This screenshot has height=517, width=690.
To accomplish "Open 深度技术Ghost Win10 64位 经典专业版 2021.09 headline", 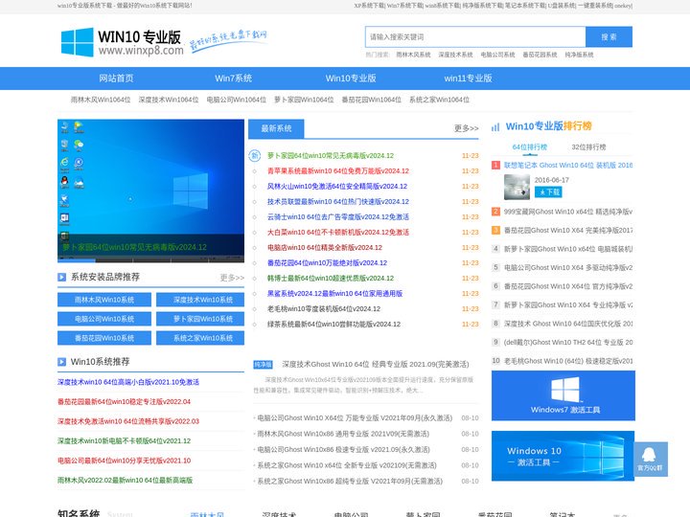I will 376,365.
